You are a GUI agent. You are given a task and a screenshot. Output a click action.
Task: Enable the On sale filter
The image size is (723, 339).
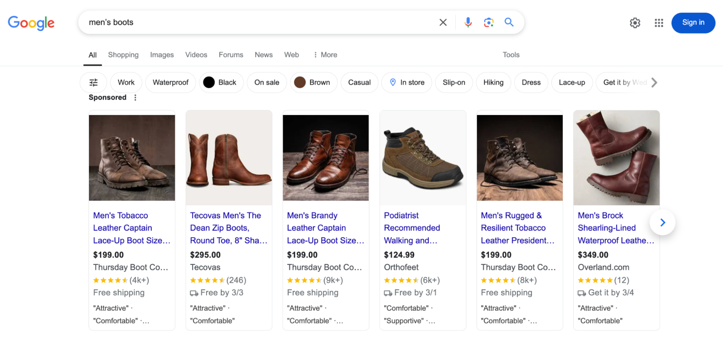point(267,82)
